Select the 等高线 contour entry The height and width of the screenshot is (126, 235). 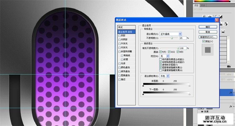coord(127,55)
